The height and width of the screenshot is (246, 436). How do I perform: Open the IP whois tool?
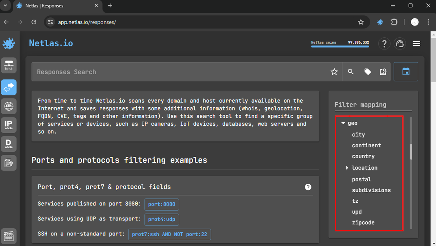9,125
